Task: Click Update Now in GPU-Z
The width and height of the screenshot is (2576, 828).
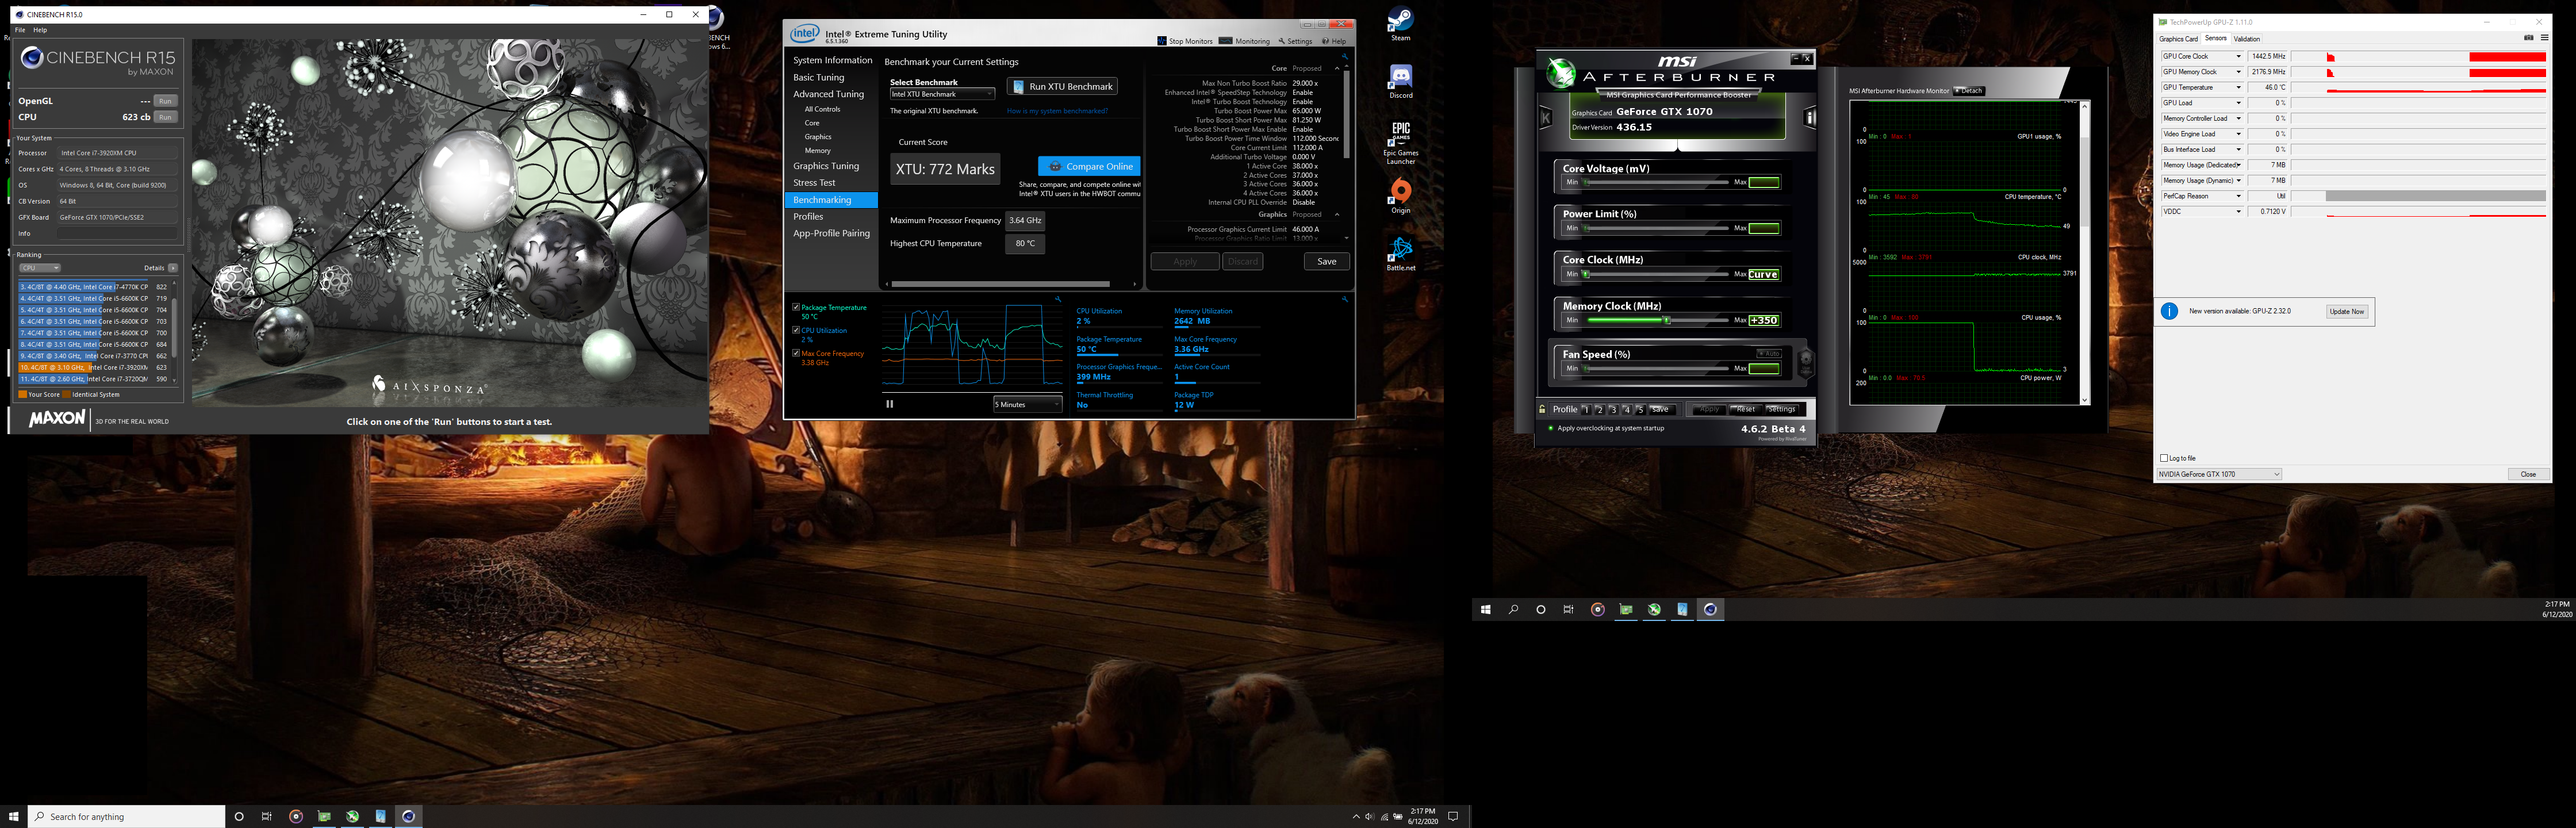Action: 2346,311
